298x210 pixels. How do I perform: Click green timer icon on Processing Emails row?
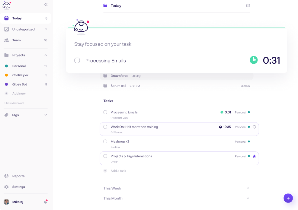click(222, 112)
